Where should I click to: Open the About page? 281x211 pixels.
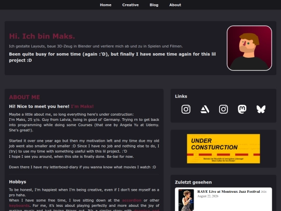tap(175, 5)
